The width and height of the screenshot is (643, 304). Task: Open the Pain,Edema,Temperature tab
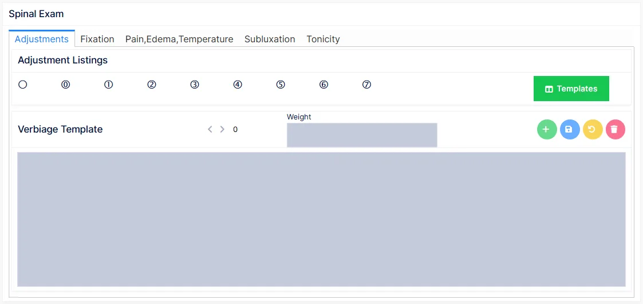pos(179,39)
